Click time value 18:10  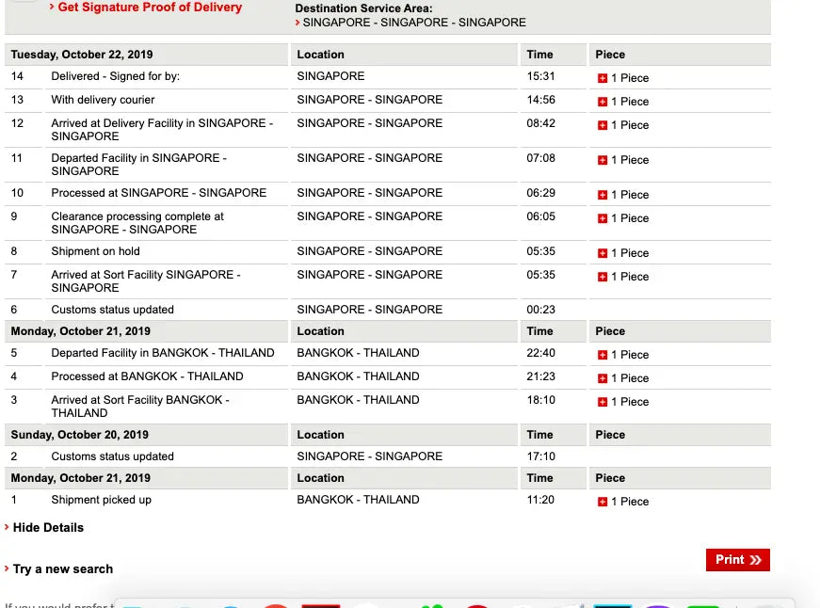540,400
